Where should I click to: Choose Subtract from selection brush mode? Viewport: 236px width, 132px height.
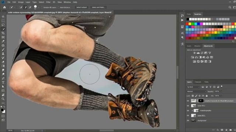[x=30, y=7]
